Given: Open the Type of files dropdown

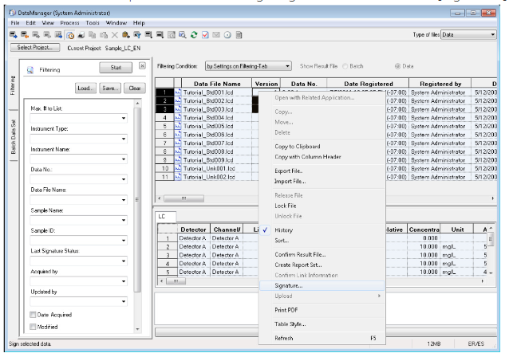Looking at the screenshot, I should click(x=493, y=35).
